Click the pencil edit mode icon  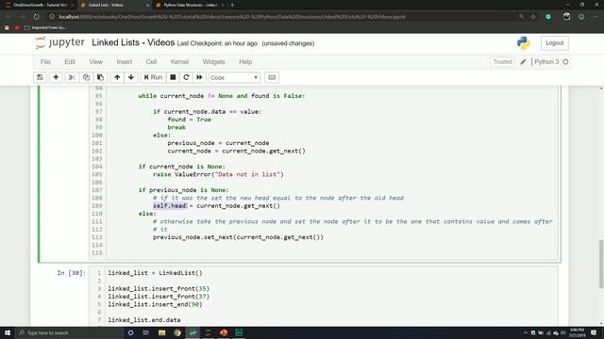point(523,62)
